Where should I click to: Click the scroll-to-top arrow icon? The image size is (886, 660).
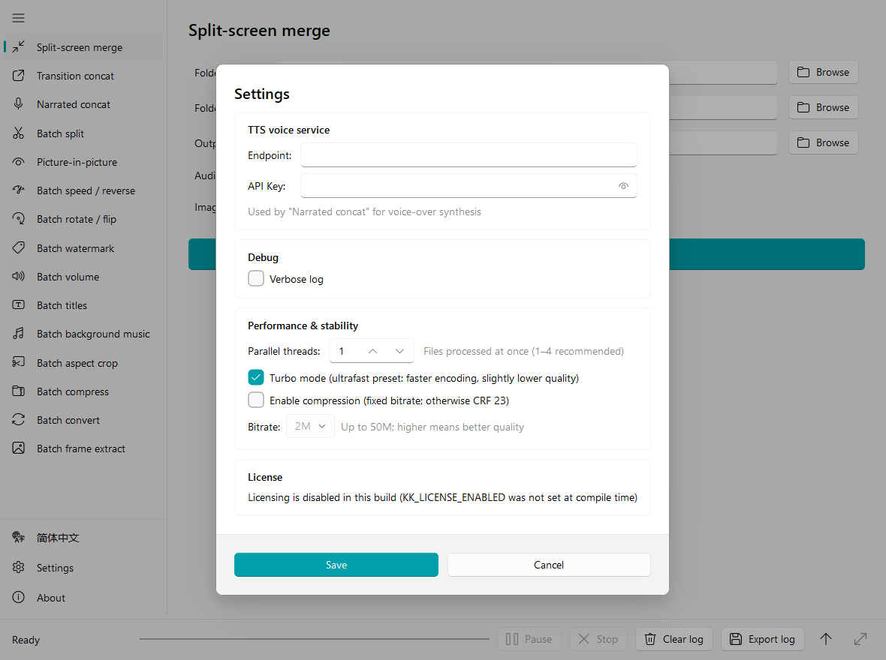pyautogui.click(x=825, y=639)
